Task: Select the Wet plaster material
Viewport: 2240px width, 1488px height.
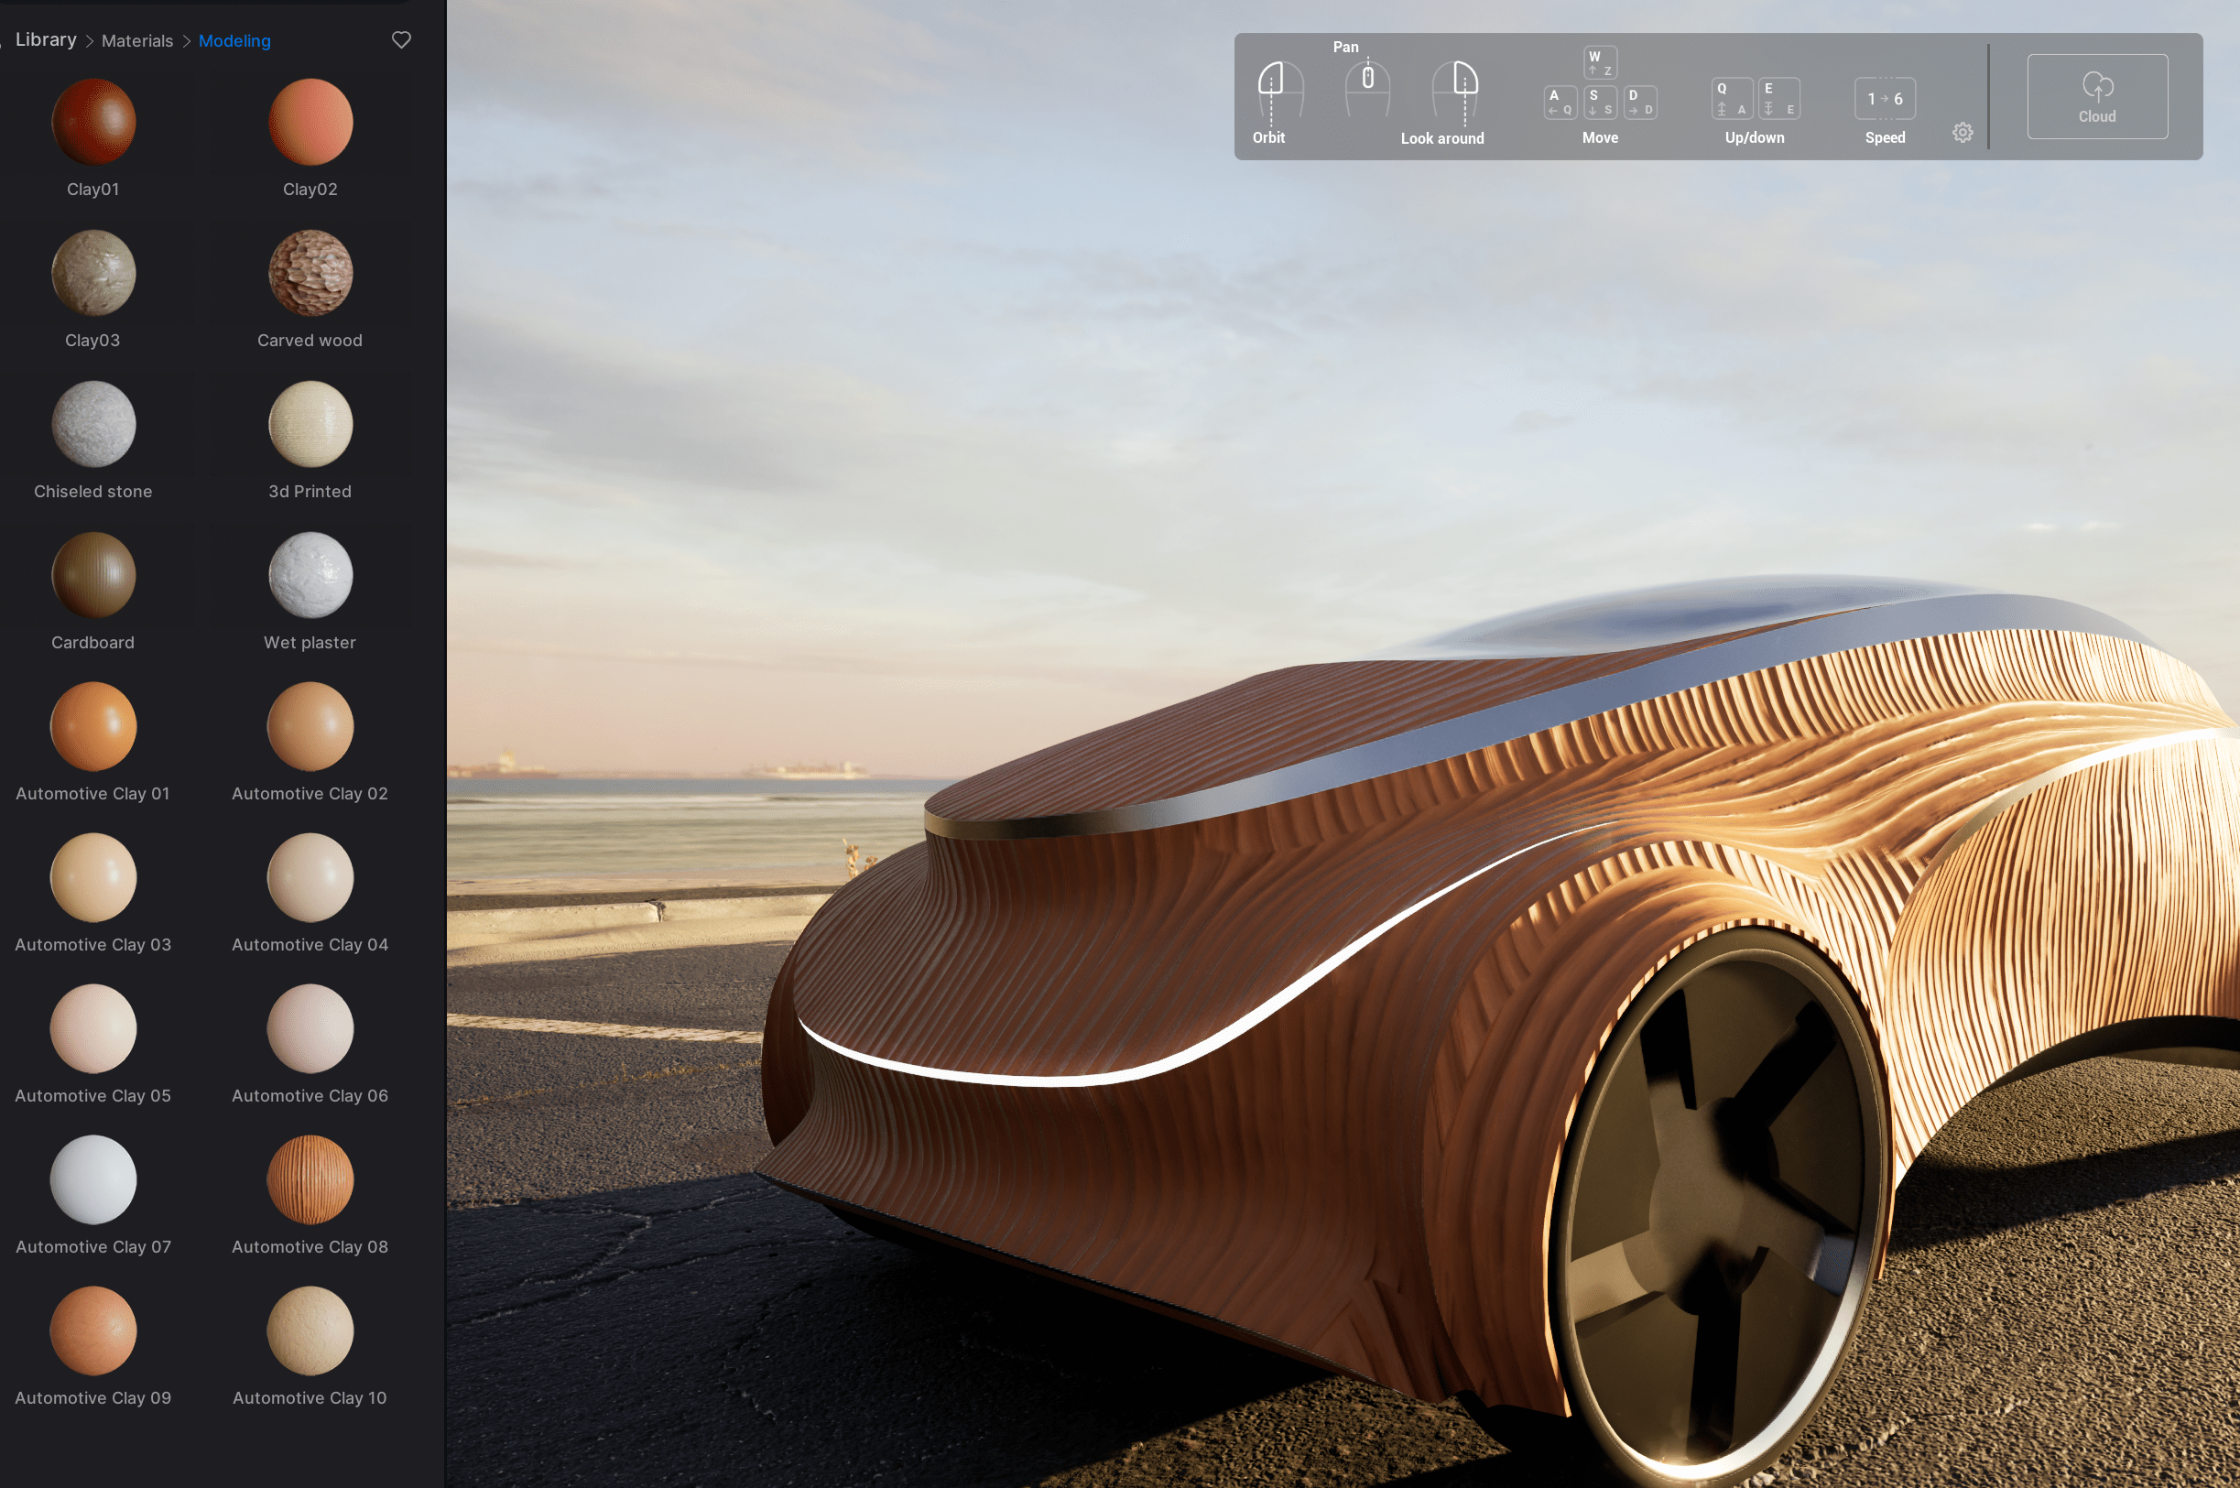Action: [x=310, y=575]
